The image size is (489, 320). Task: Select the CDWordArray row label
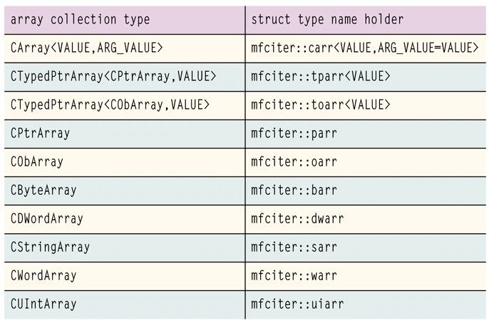pyautogui.click(x=47, y=218)
